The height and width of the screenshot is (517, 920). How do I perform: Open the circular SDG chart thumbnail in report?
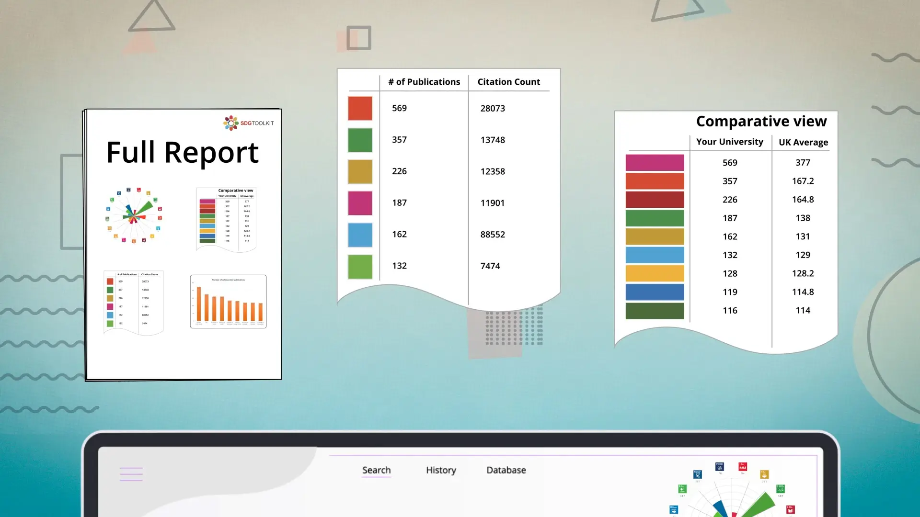pos(134,215)
